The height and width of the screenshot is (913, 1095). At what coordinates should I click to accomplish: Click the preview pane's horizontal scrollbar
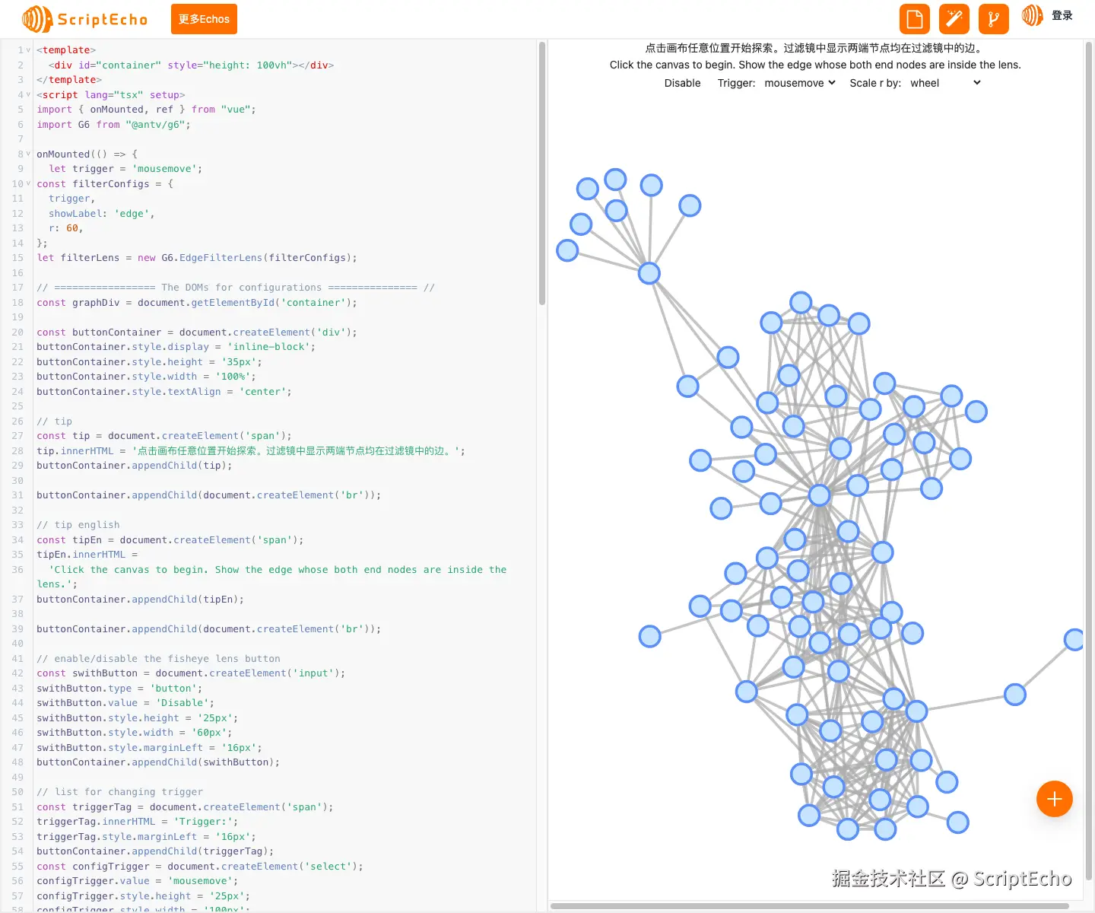(810, 906)
